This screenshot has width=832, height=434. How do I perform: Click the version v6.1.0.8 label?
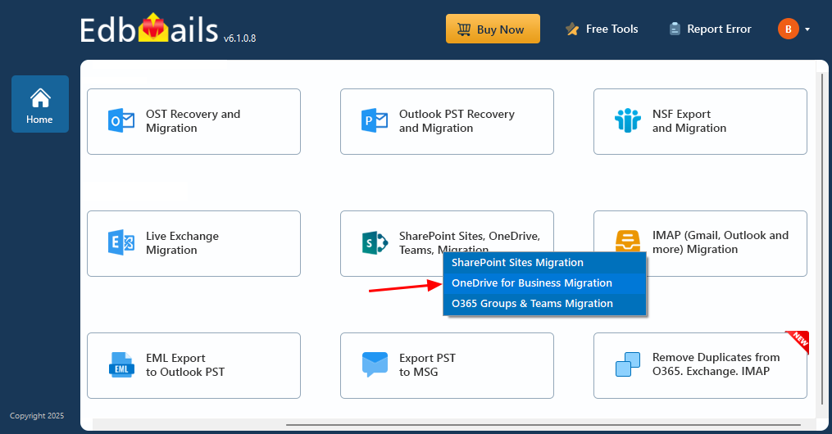tap(240, 38)
